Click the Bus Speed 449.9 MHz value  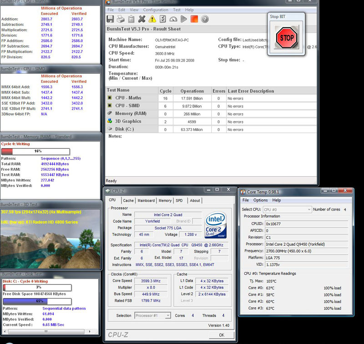pyautogui.click(x=151, y=294)
